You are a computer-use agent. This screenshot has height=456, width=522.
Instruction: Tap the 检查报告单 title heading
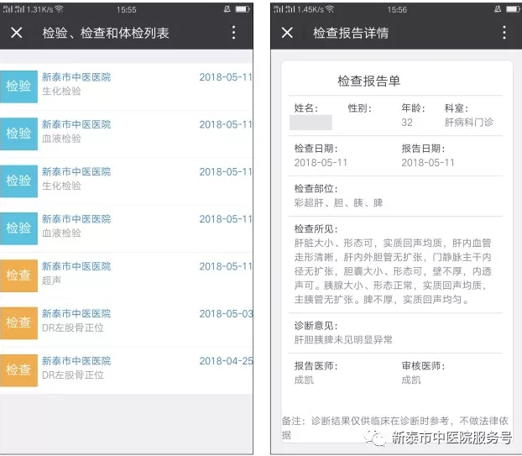point(368,81)
